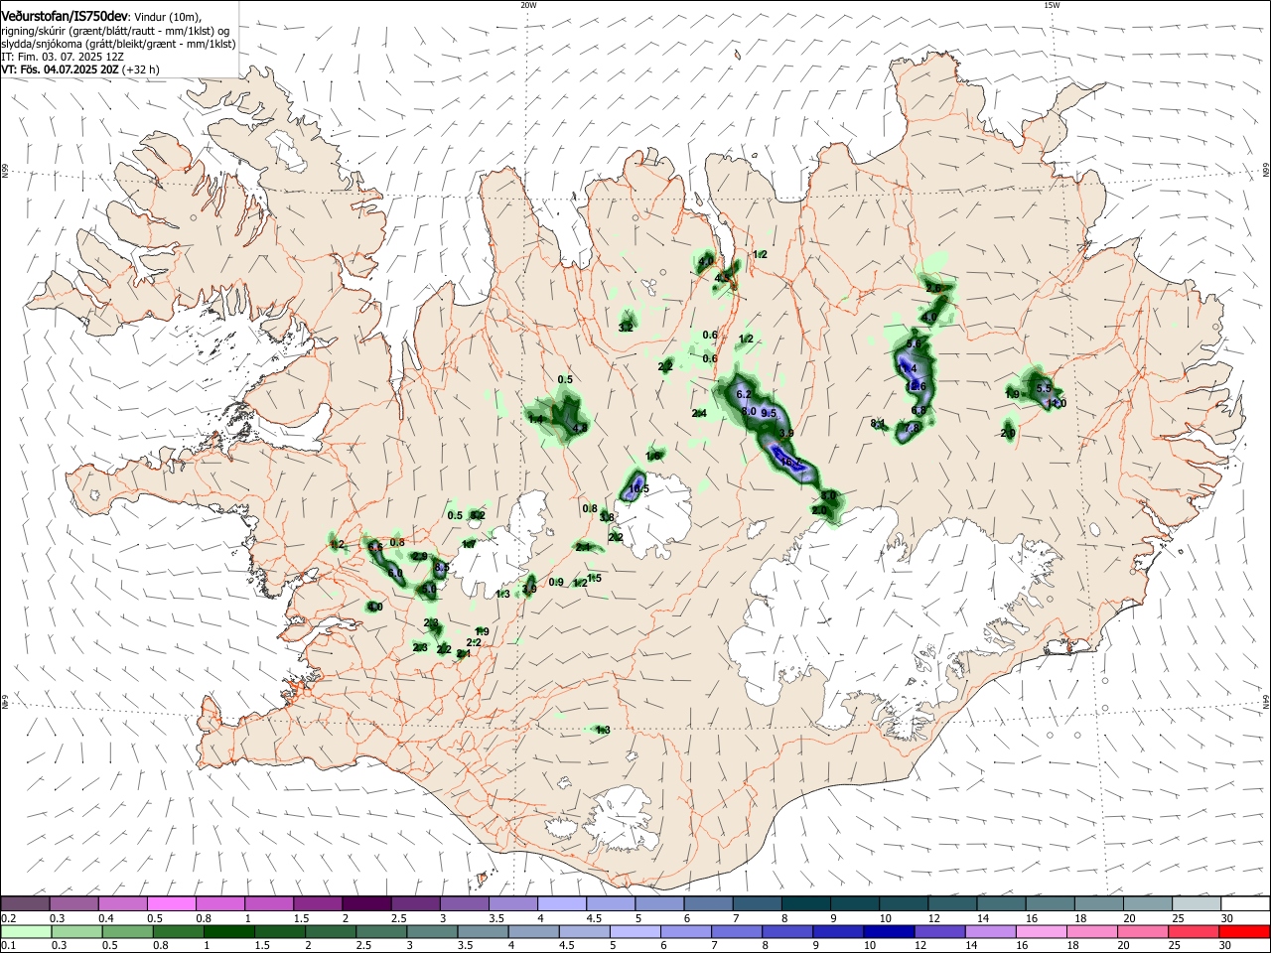Click the 15W longitude label

coord(1052,5)
